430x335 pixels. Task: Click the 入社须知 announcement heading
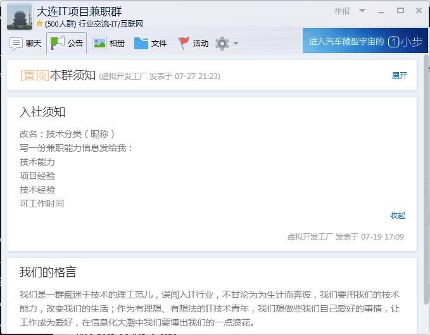[x=42, y=112]
